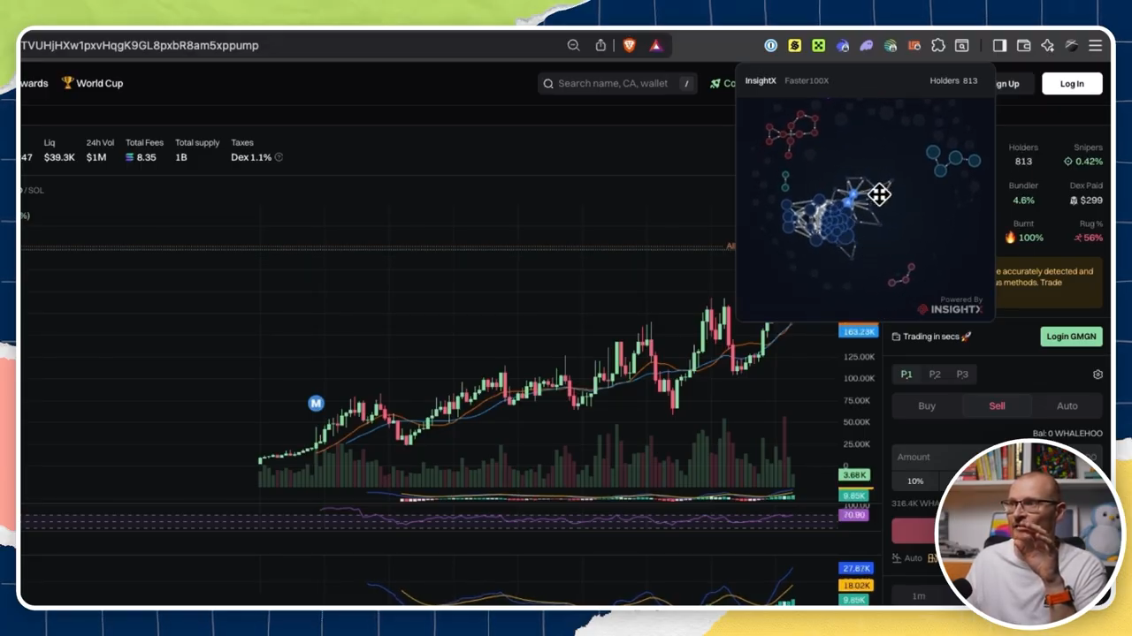Click the slash shortcut key in search

click(x=686, y=83)
